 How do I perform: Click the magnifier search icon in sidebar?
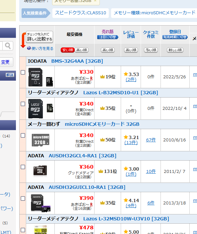coord(8,46)
